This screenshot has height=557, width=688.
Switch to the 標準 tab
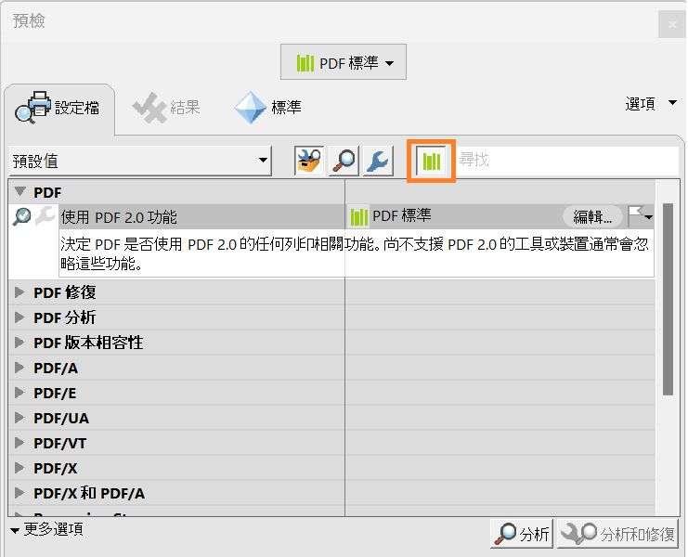pos(268,108)
